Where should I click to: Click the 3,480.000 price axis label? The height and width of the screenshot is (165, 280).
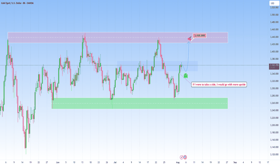coord(274,22)
